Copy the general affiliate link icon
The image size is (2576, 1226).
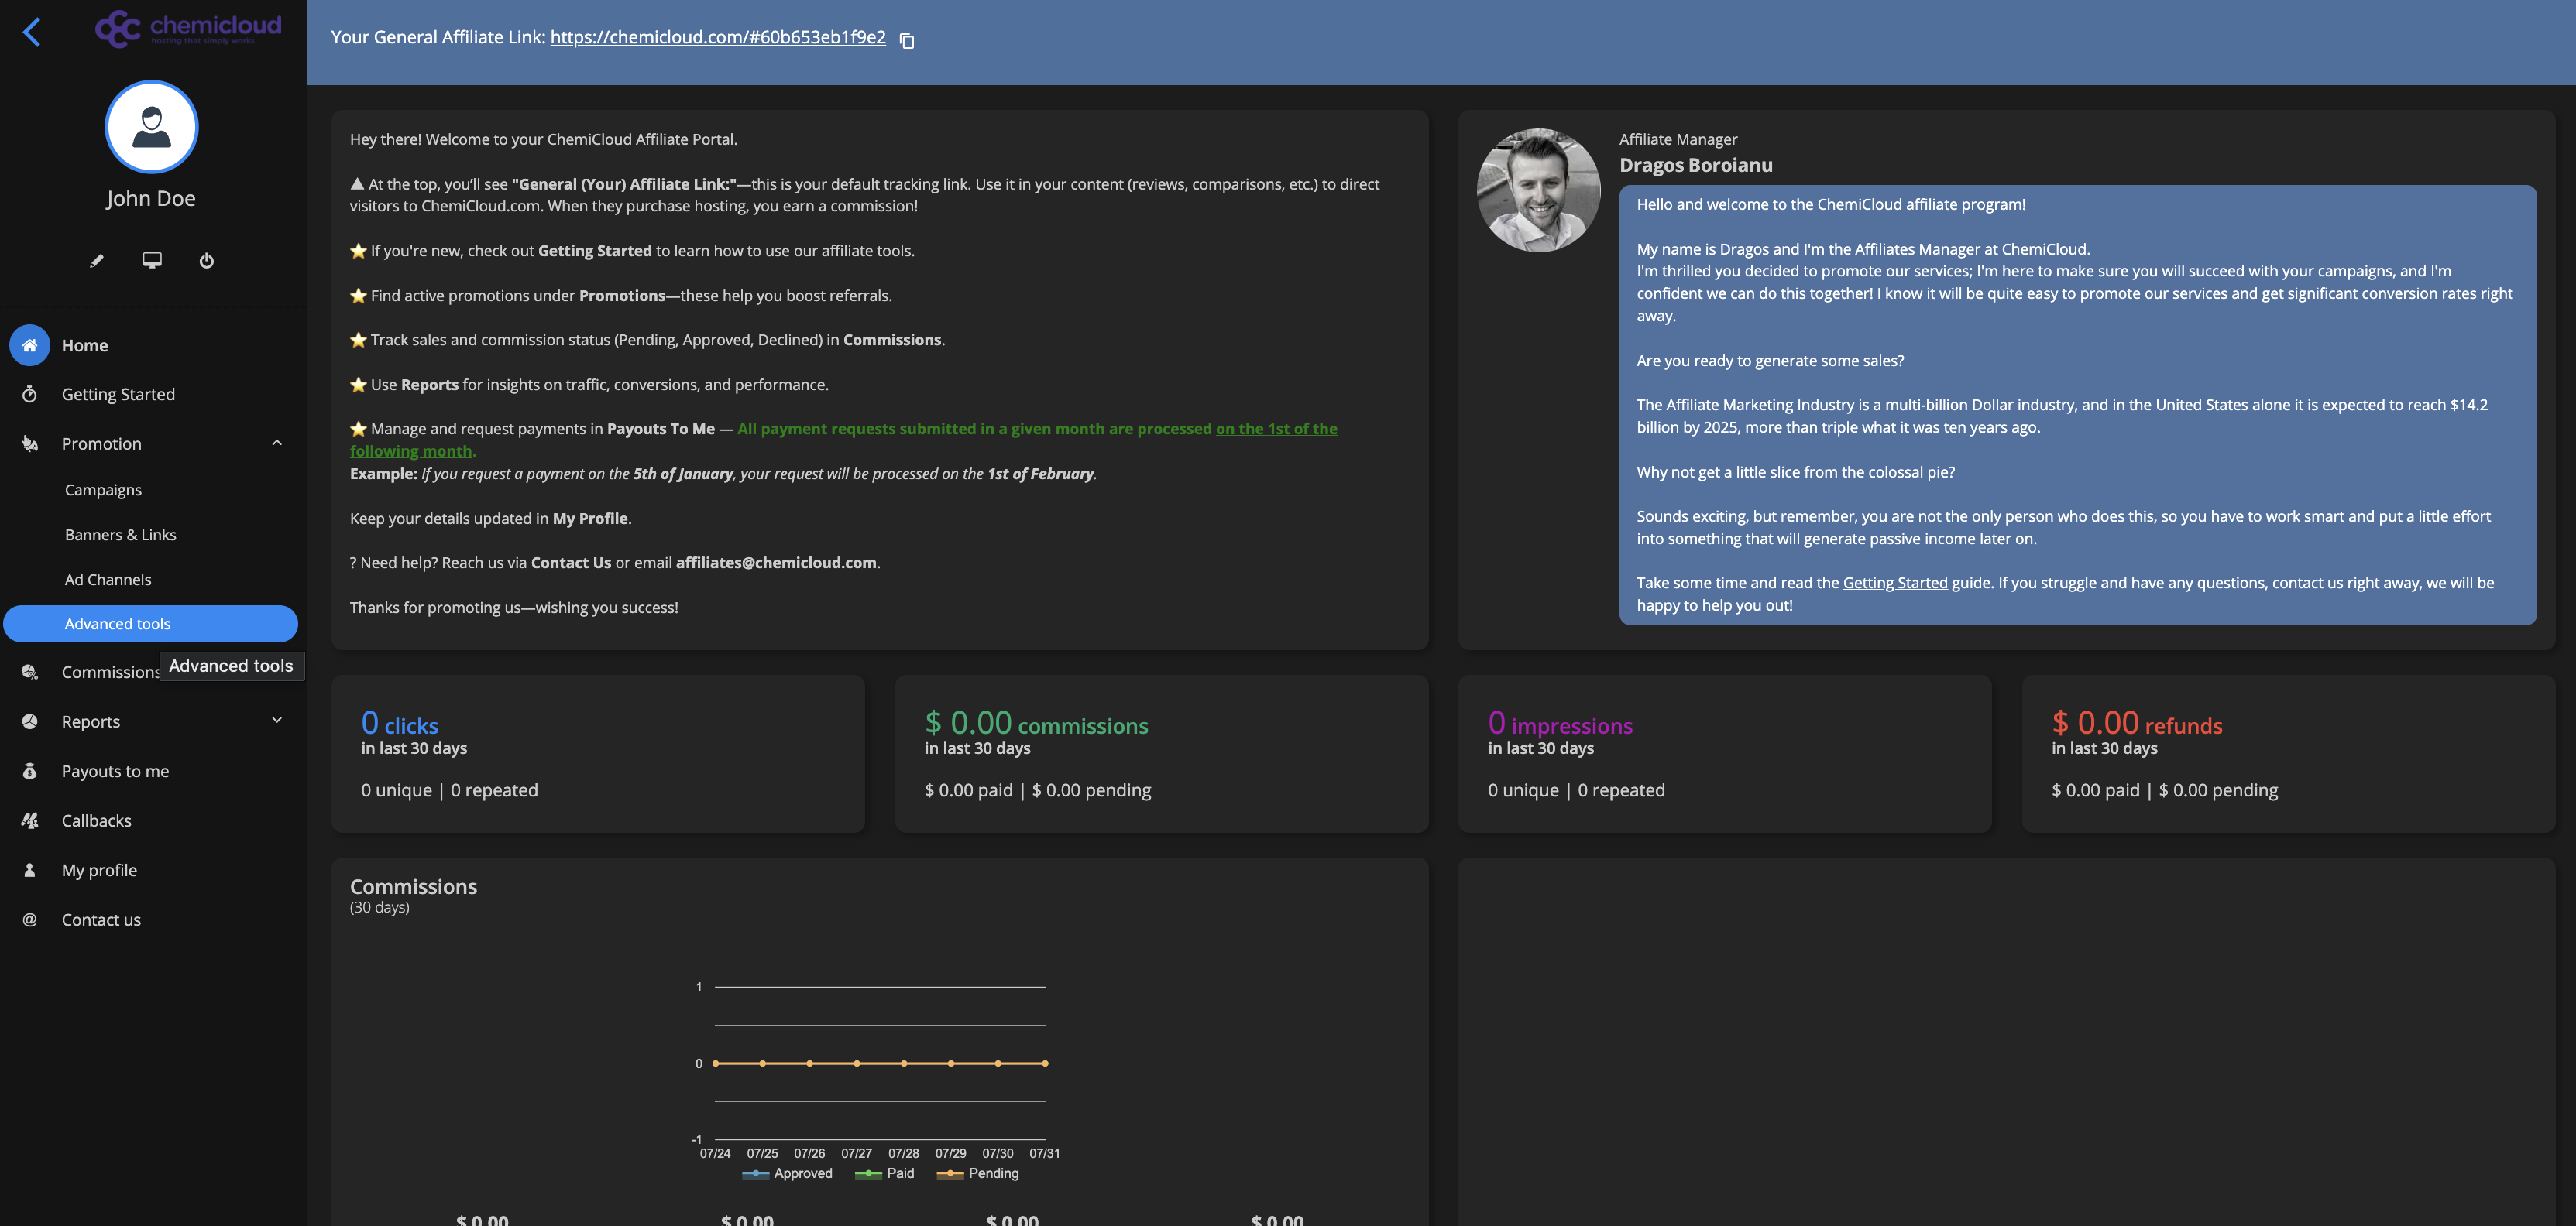point(907,40)
